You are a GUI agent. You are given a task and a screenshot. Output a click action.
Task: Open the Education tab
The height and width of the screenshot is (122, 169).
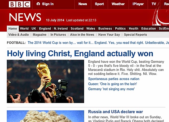point(149,29)
